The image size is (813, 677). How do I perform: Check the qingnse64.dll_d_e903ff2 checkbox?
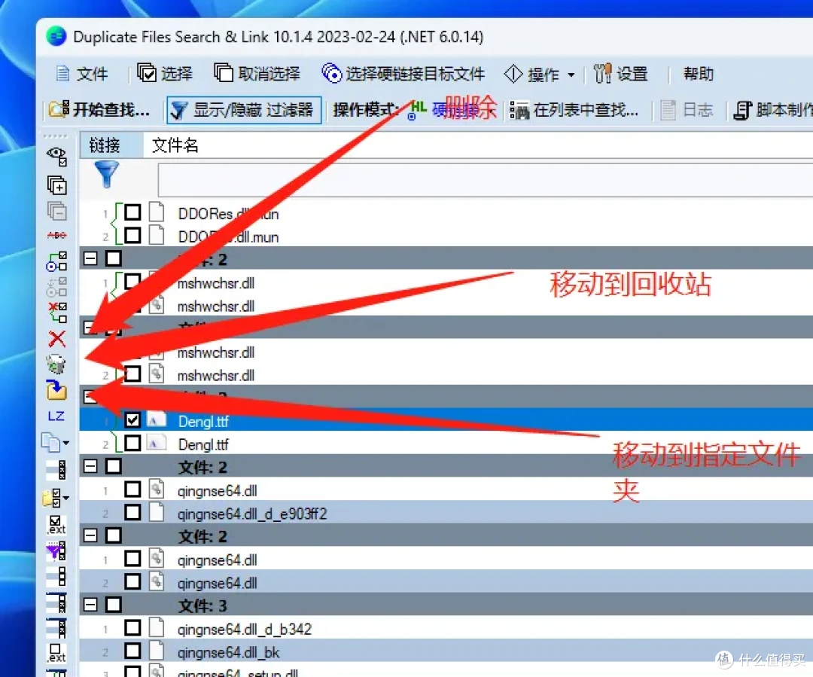tap(132, 512)
